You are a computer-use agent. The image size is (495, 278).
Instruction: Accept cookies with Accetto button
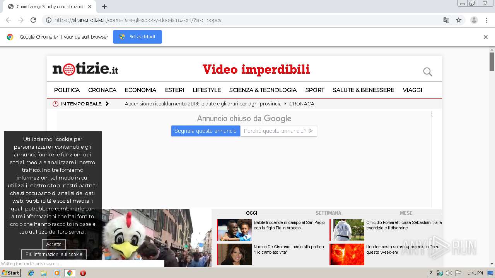point(54,244)
